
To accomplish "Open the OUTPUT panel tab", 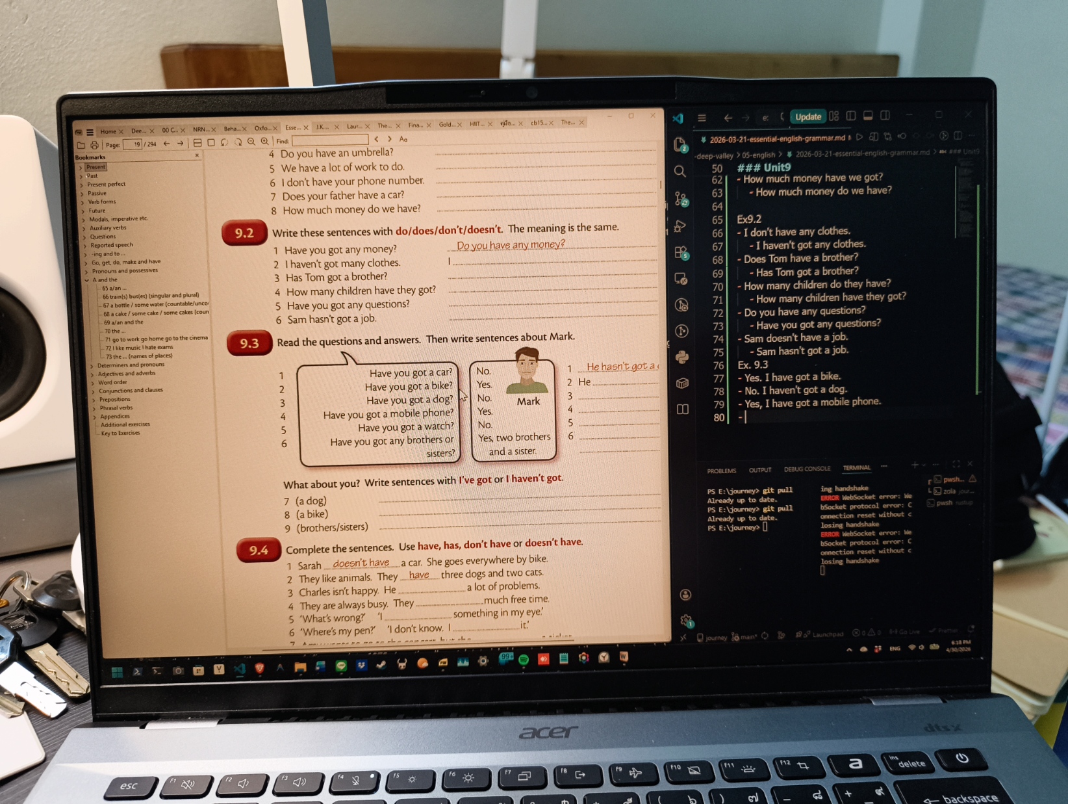I will [x=760, y=470].
